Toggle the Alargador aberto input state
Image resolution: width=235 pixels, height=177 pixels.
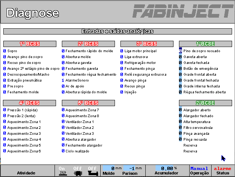point(180,110)
